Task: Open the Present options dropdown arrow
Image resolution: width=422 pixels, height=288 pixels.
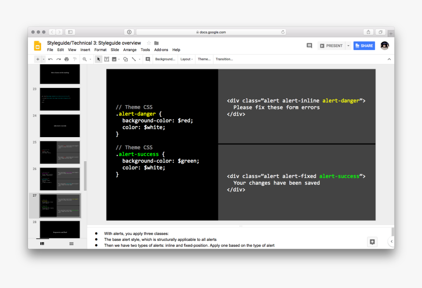Action: pyautogui.click(x=348, y=46)
